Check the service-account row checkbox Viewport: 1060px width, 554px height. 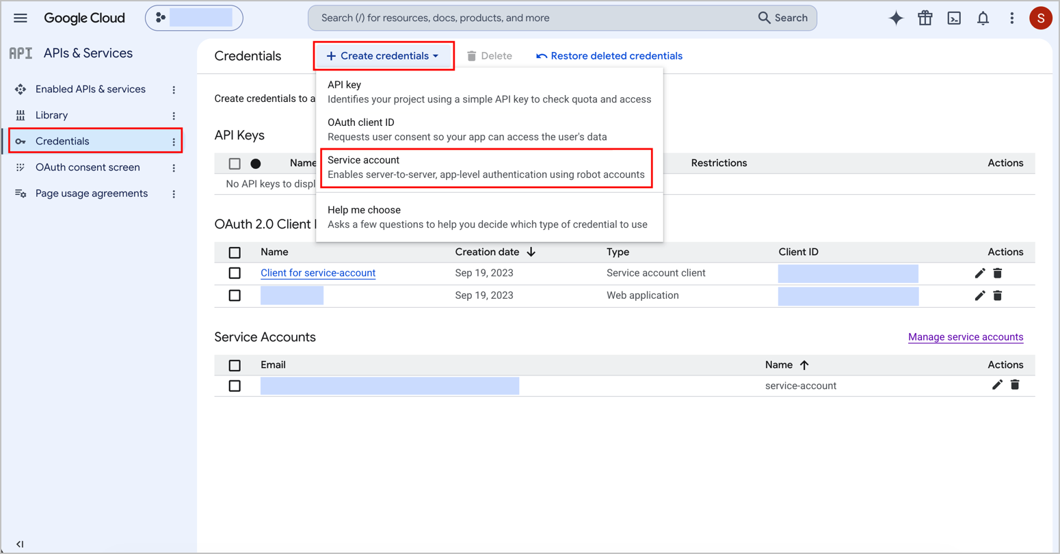[x=235, y=386]
